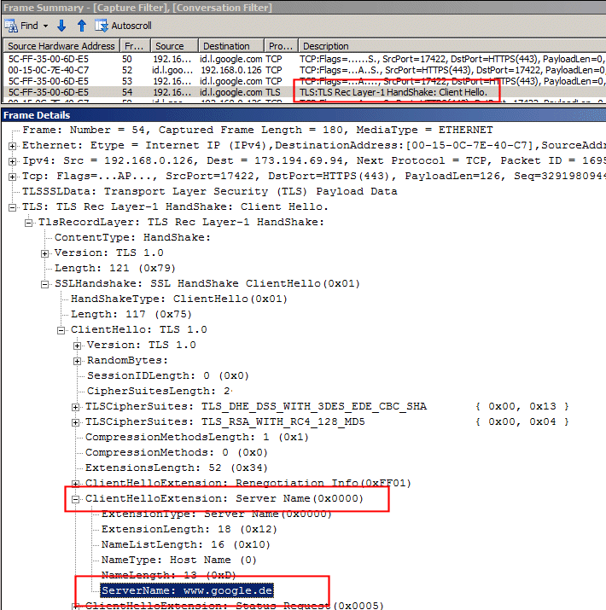The width and height of the screenshot is (606, 610).
Task: Collapse the TLS Rec Layer-1 node
Action: coord(13,207)
